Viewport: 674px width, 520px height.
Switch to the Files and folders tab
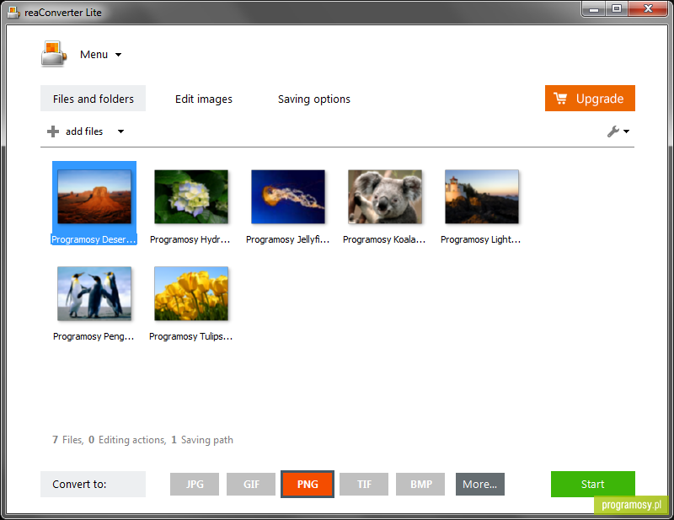94,99
